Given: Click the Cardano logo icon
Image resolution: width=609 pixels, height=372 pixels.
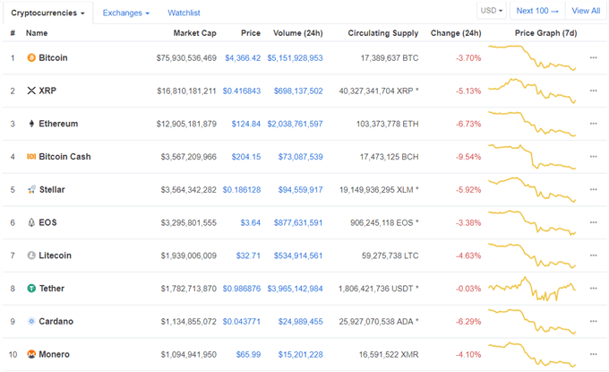Looking at the screenshot, I should coord(31,322).
